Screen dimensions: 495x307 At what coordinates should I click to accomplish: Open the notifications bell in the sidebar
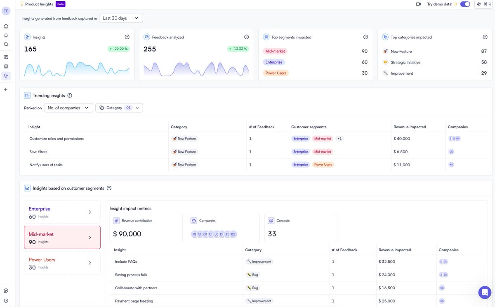[x=6, y=35]
